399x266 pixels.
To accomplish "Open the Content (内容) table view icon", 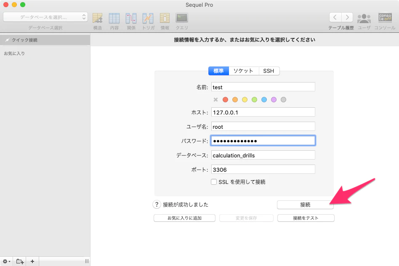I will [114, 18].
